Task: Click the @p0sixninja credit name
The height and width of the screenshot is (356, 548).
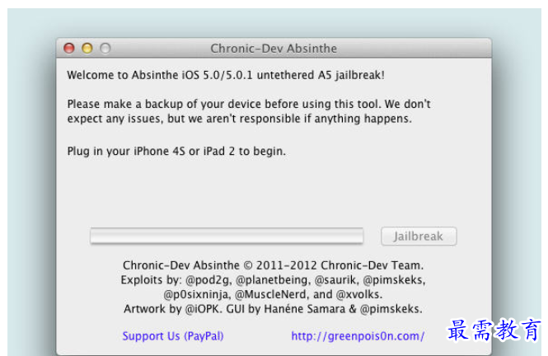Action: coord(197,294)
